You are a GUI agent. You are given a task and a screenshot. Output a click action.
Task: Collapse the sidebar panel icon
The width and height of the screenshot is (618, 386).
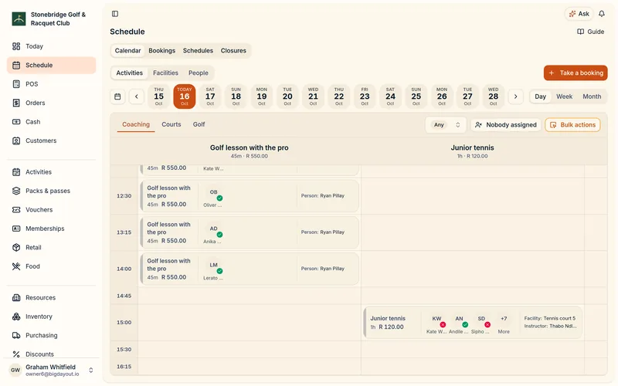115,14
